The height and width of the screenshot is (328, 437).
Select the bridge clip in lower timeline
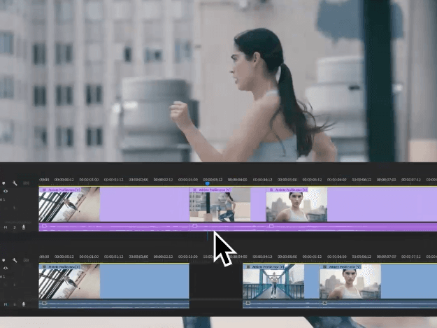273,283
